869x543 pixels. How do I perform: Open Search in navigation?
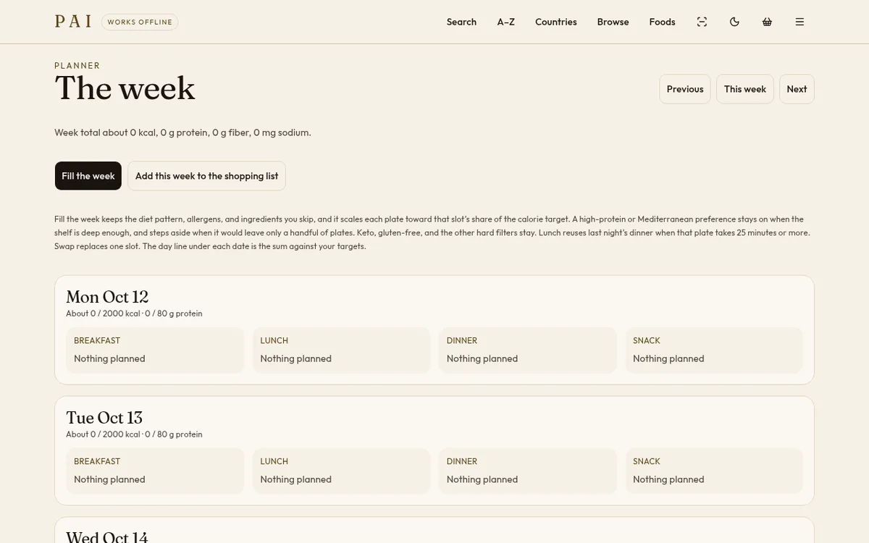coord(461,22)
